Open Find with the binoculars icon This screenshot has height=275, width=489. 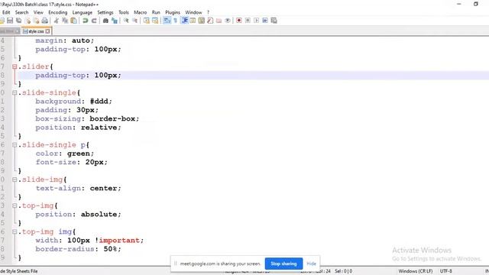pos(105,21)
